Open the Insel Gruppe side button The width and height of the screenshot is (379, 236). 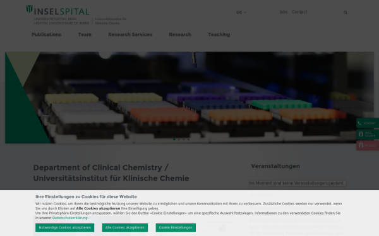[x=368, y=135]
